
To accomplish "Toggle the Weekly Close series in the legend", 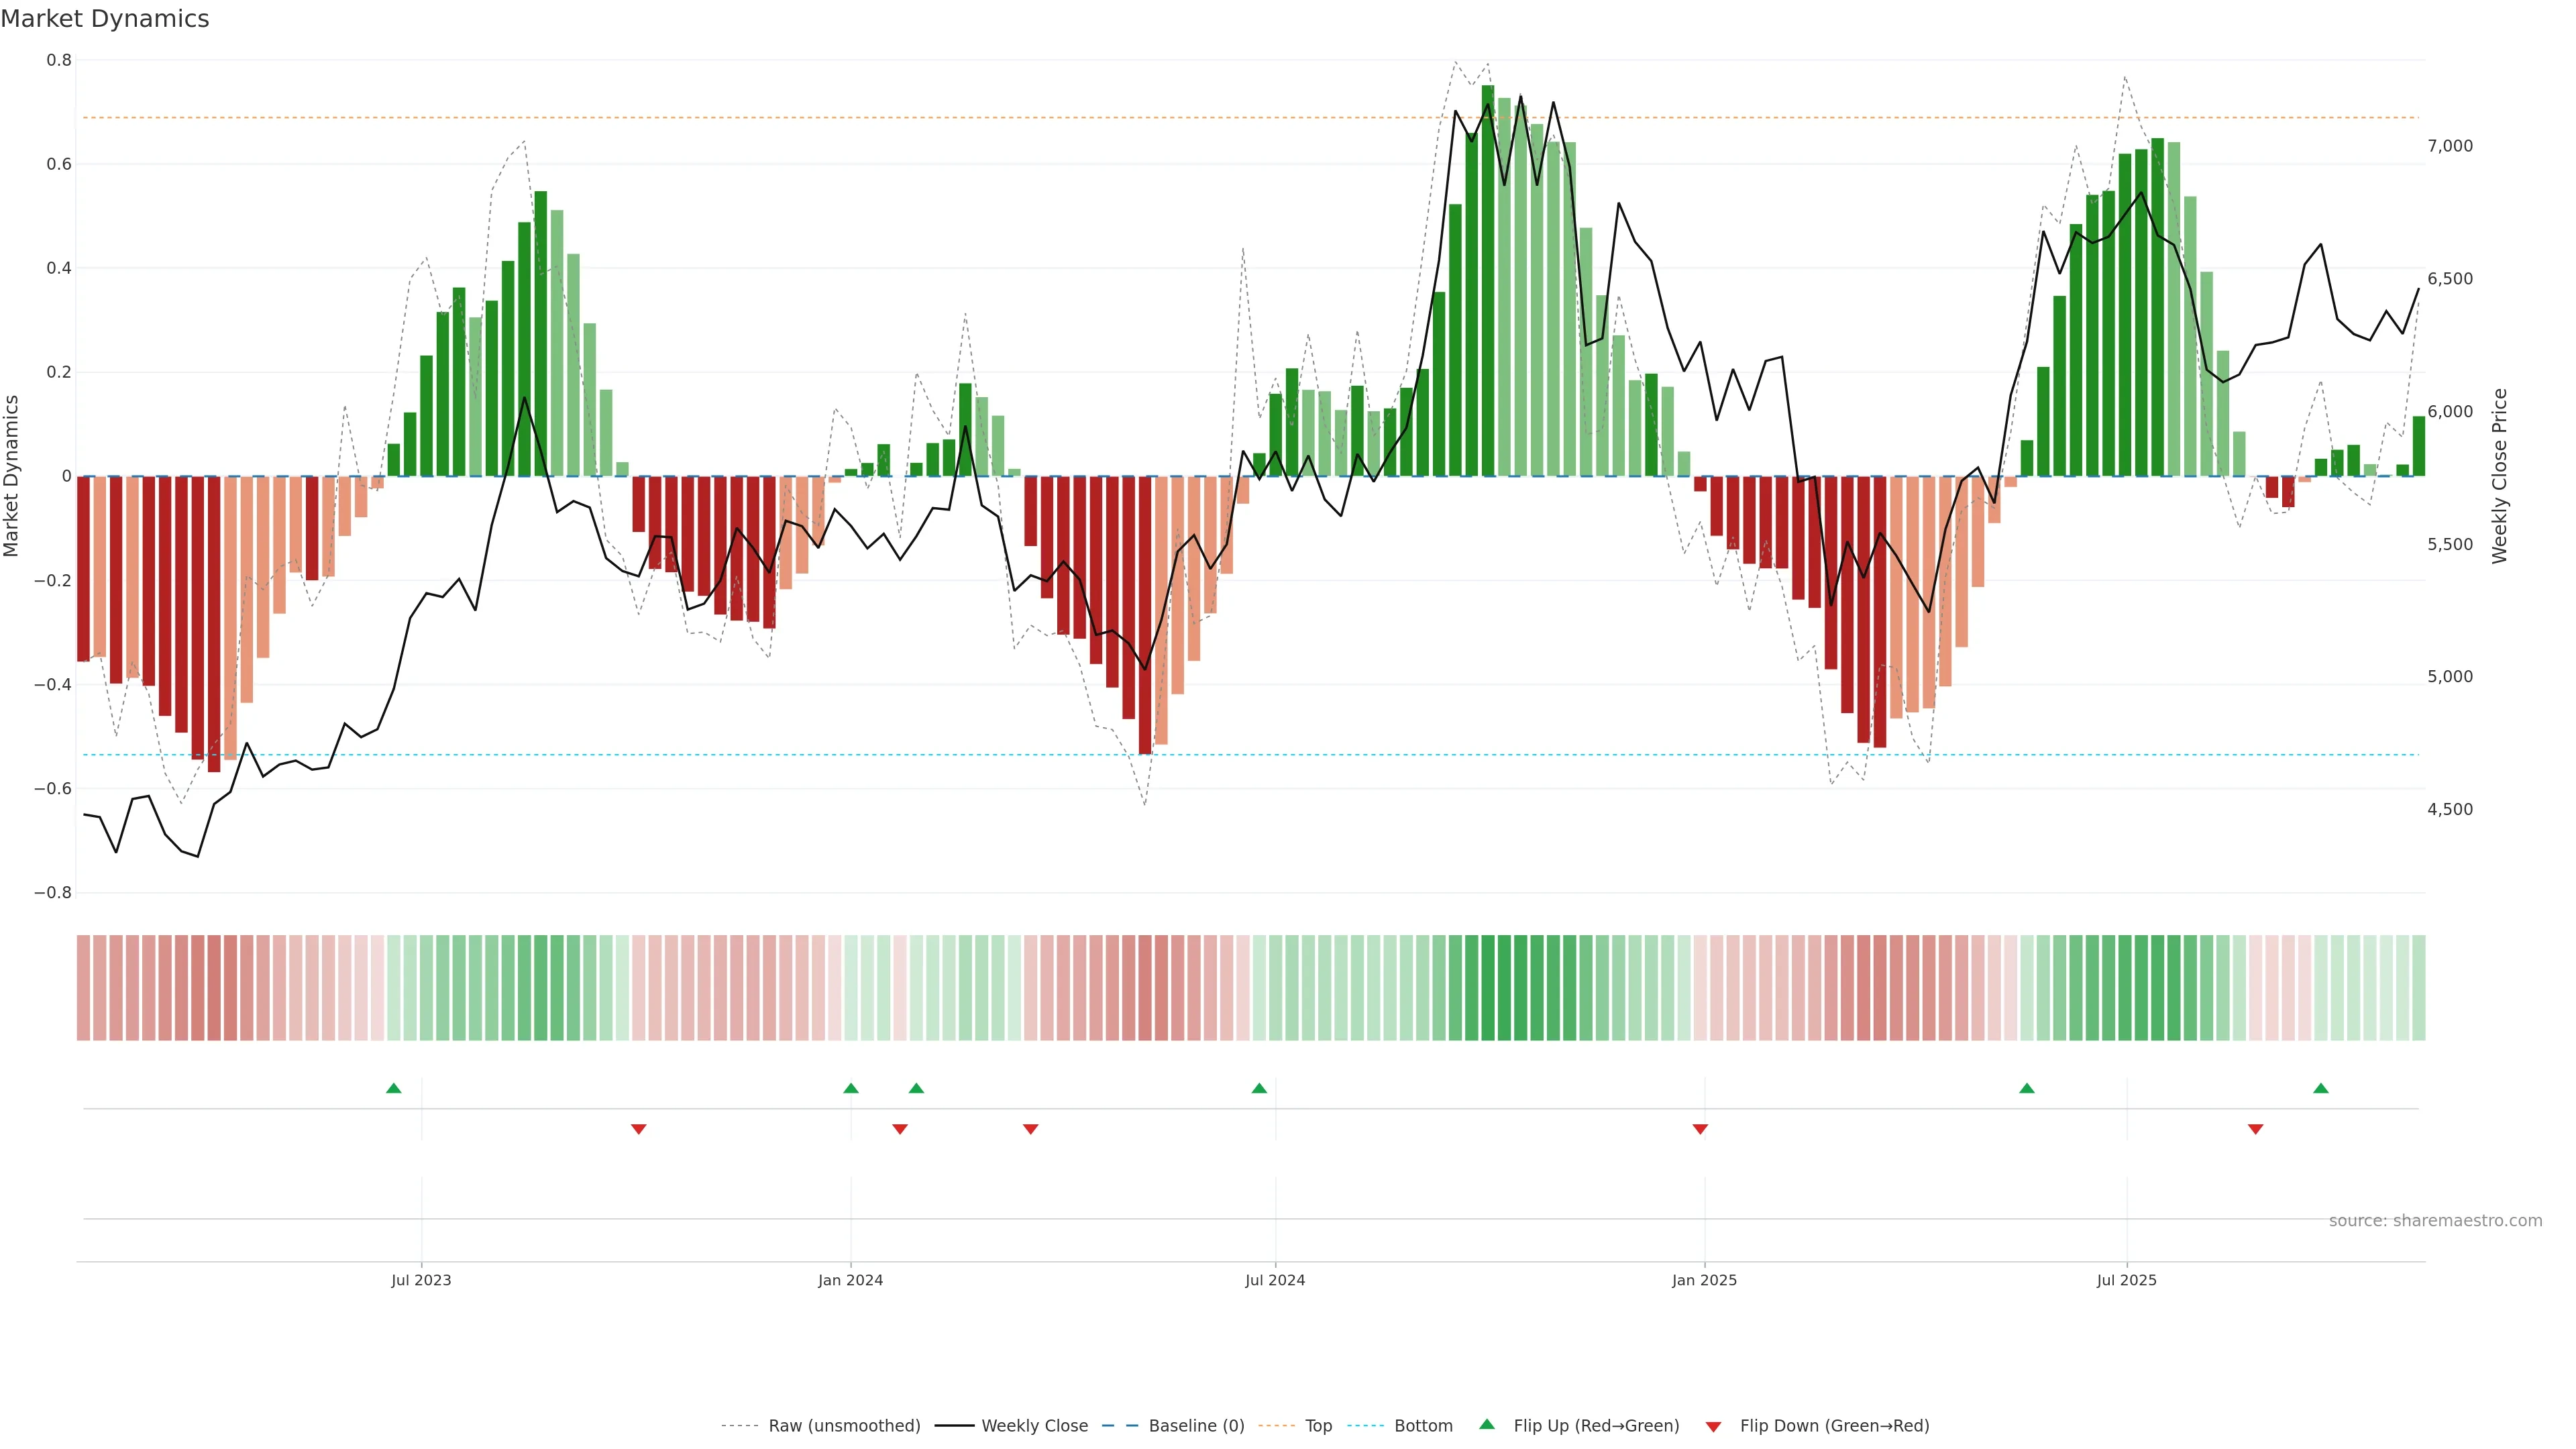I will pyautogui.click(x=1034, y=1426).
